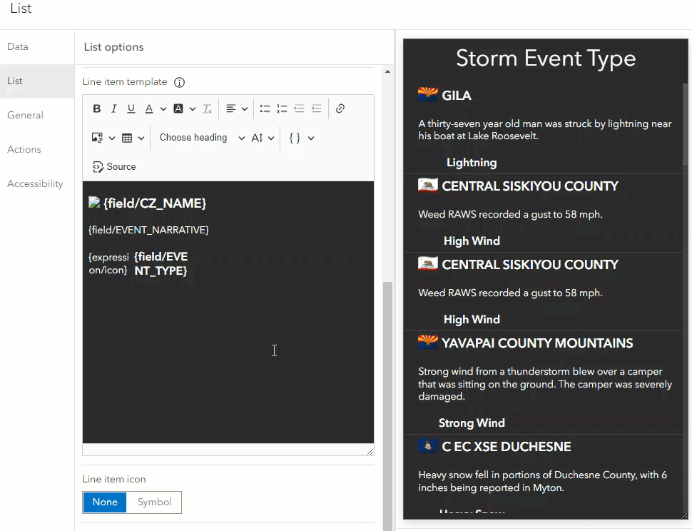The image size is (692, 531).
Task: Click the List options vertical scrollbar thumb
Action: (x=387, y=406)
